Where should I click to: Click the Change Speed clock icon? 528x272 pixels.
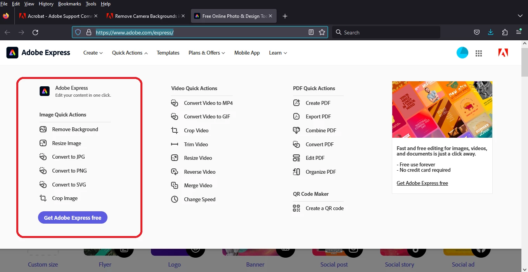[x=175, y=199]
